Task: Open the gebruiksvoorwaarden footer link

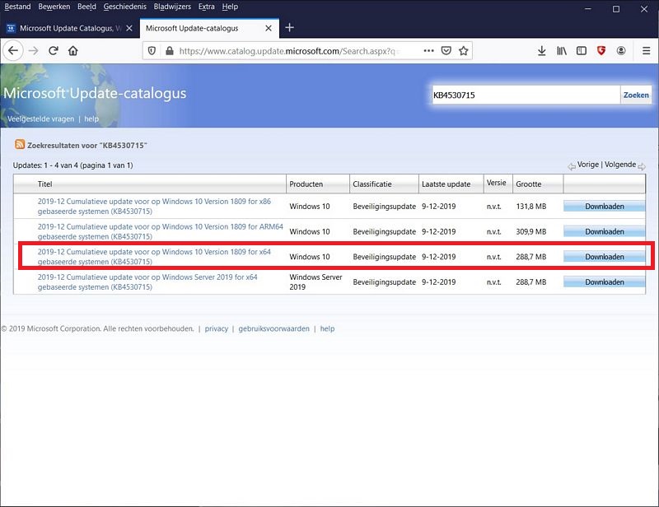Action: pyautogui.click(x=274, y=328)
